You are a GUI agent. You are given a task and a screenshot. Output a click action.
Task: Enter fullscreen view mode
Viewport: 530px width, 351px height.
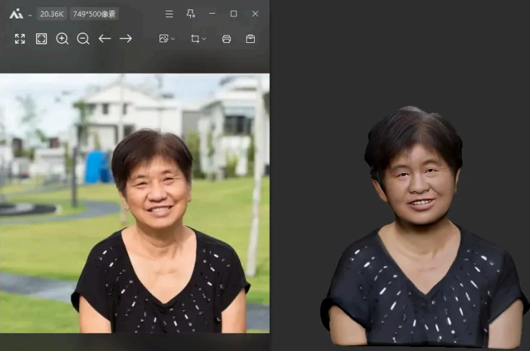[20, 39]
